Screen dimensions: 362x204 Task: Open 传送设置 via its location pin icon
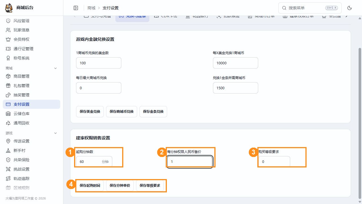8,141
